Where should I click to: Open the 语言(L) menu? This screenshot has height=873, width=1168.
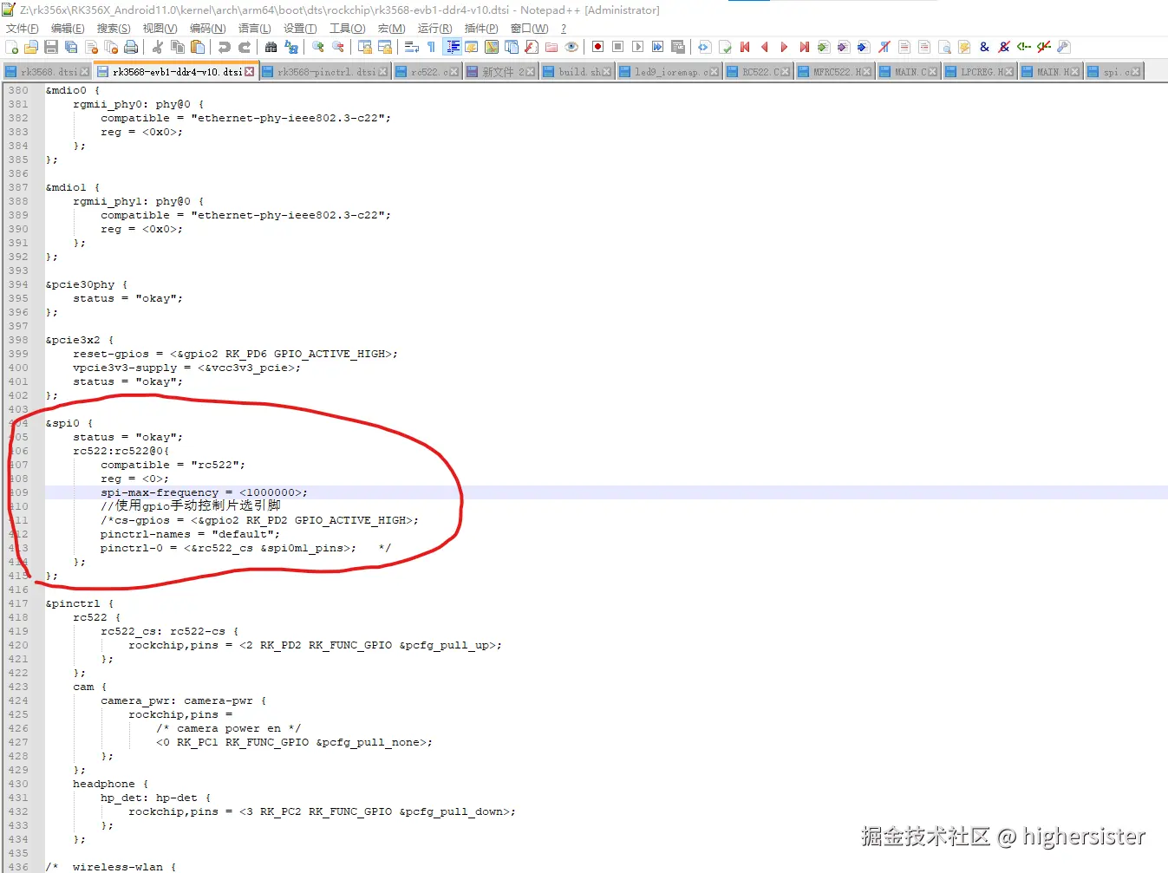click(x=254, y=29)
